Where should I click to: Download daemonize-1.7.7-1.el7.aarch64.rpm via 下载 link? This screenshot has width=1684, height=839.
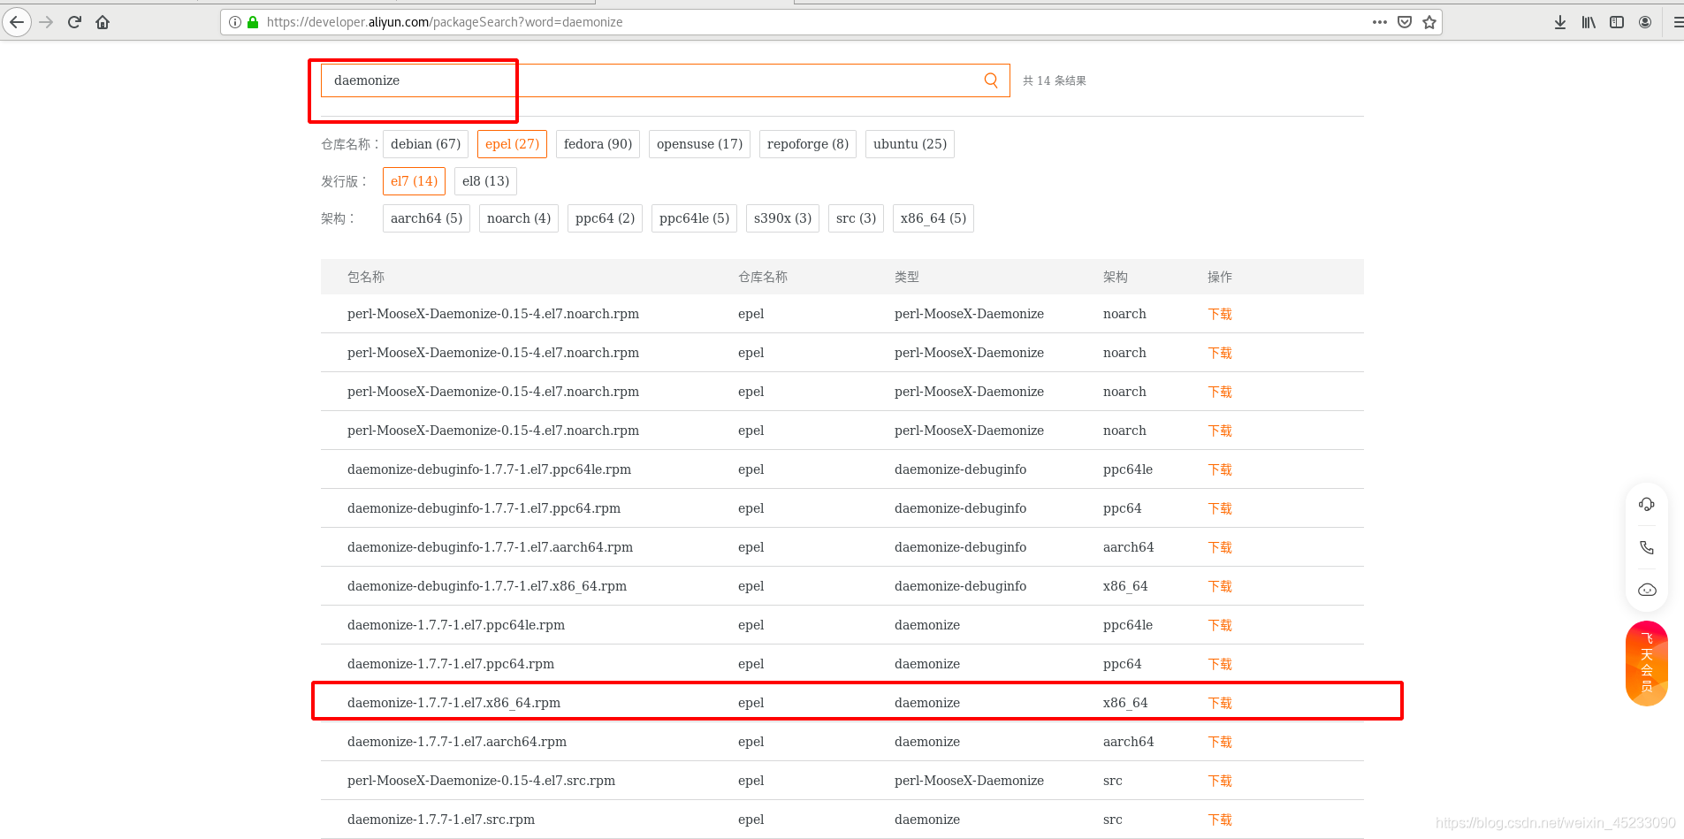(x=1220, y=742)
